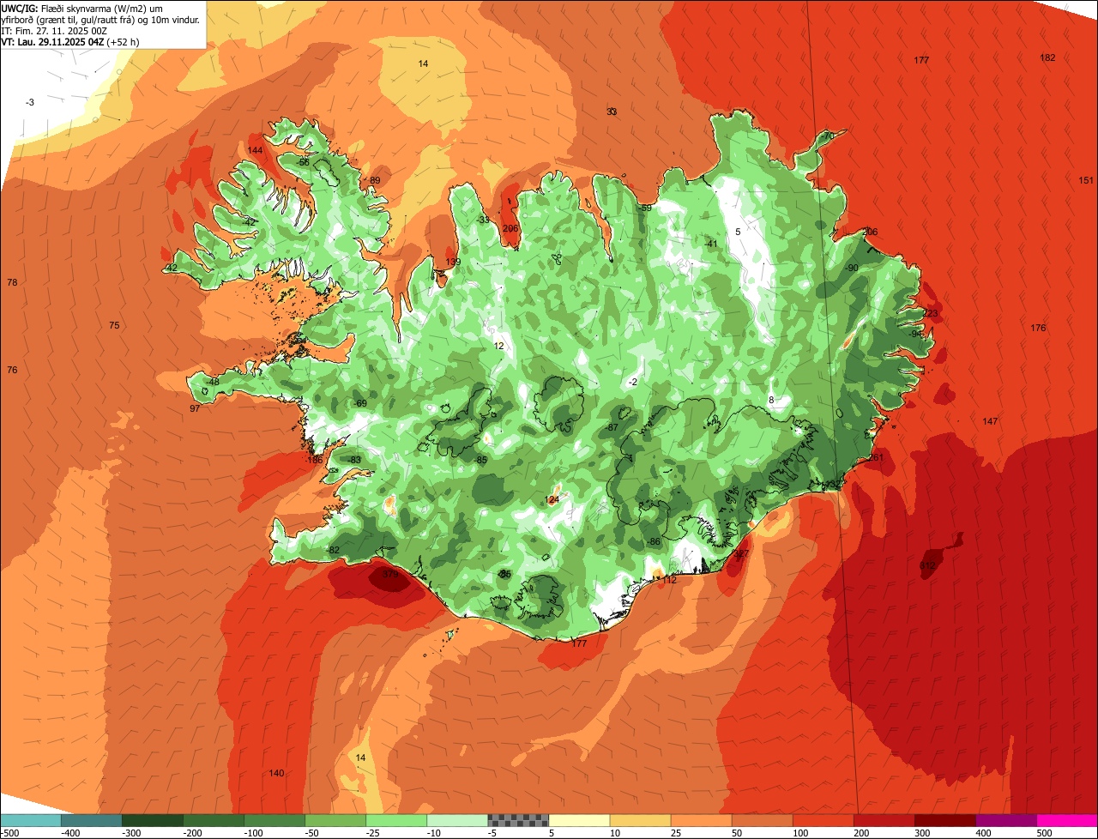Click the '-82' value on Reykjanes peninsula
Viewport: 1098px width, 839px height.
[x=334, y=550]
